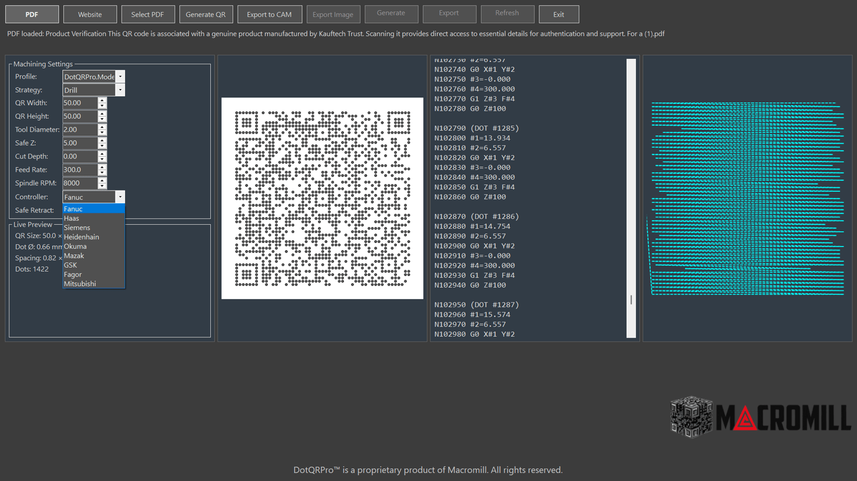Click the G-code line 'N102790 (DOT #1285)'
857x481 pixels.
(476, 128)
